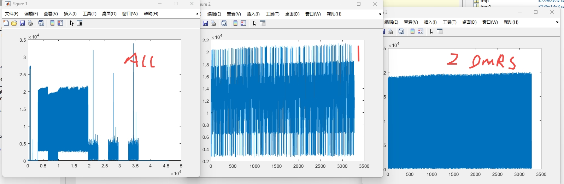Open 查看(V) menu in Figure 1
Image resolution: width=564 pixels, height=184 pixels.
pos(51,13)
